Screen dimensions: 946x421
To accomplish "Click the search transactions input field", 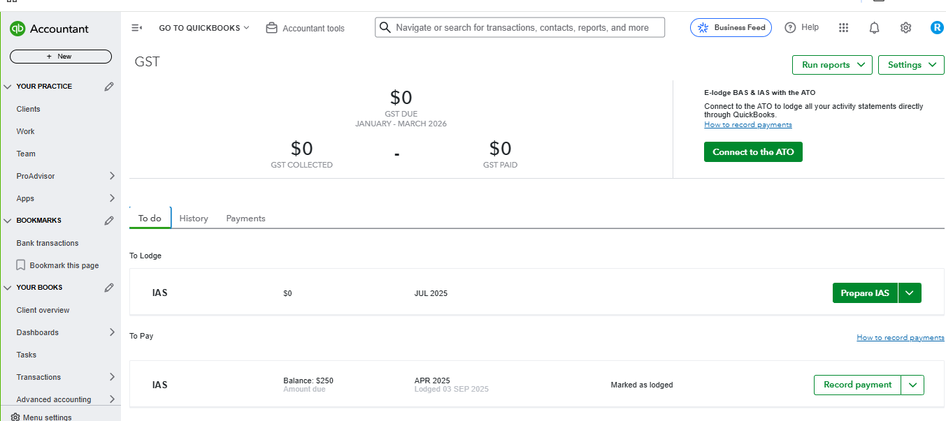I will click(x=521, y=28).
